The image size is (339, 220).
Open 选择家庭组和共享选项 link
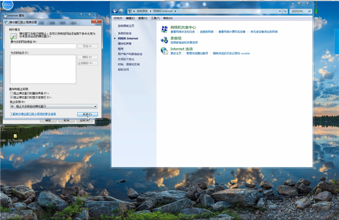coord(184,42)
